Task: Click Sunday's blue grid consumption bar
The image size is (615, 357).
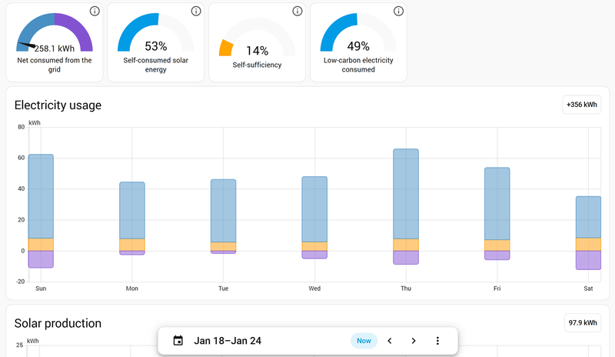Action: (41, 196)
